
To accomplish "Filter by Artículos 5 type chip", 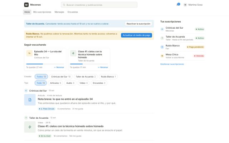I will click(x=55, y=83).
